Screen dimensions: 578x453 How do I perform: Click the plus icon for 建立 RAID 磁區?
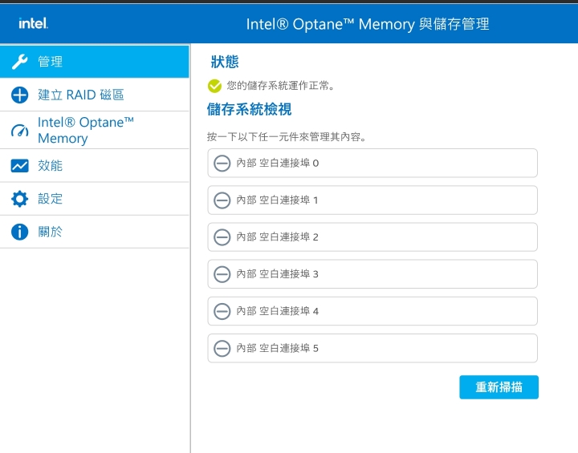pos(19,95)
